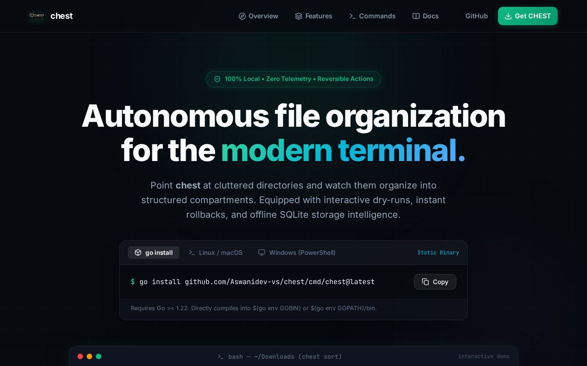Click the book icon beside Docs

pyautogui.click(x=416, y=16)
